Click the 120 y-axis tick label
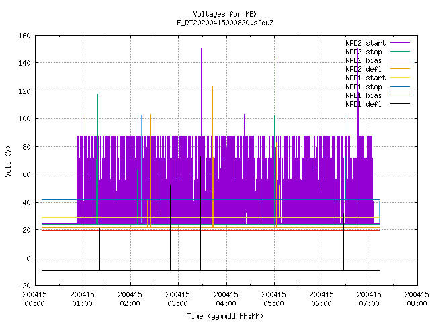This screenshot has height=322, width=430. pyautogui.click(x=24, y=91)
